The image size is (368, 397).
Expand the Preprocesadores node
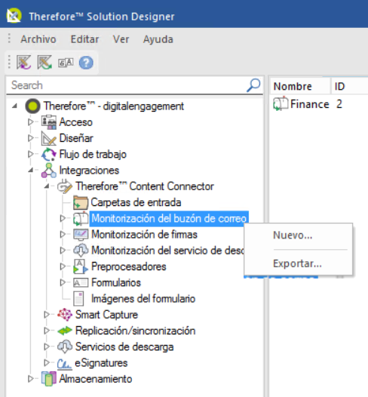(x=63, y=266)
